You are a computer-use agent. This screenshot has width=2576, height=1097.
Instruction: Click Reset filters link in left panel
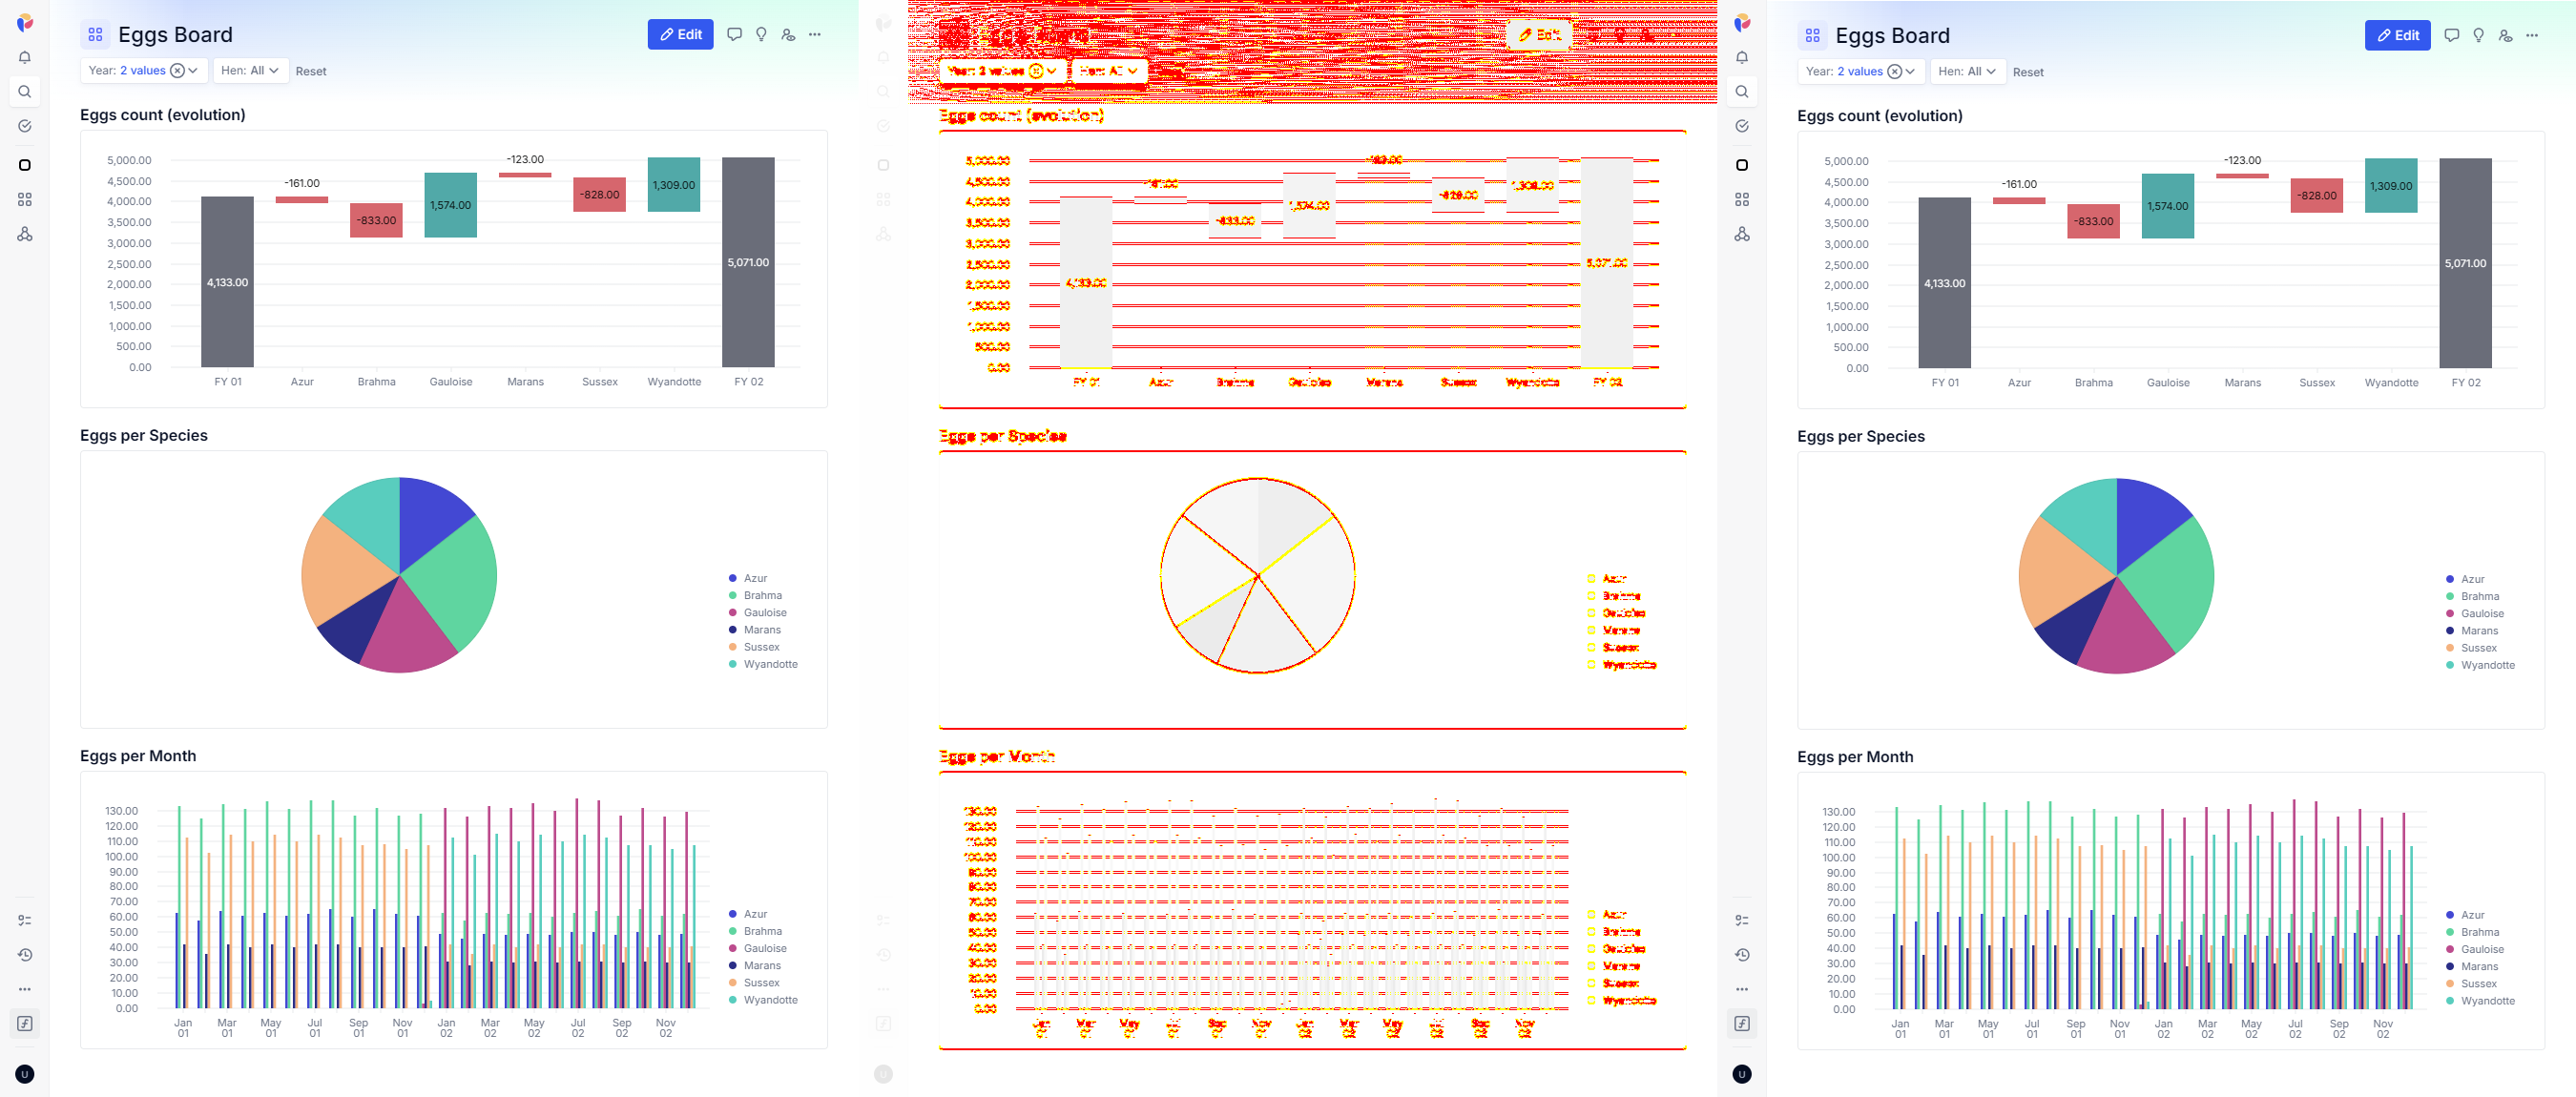coord(311,71)
